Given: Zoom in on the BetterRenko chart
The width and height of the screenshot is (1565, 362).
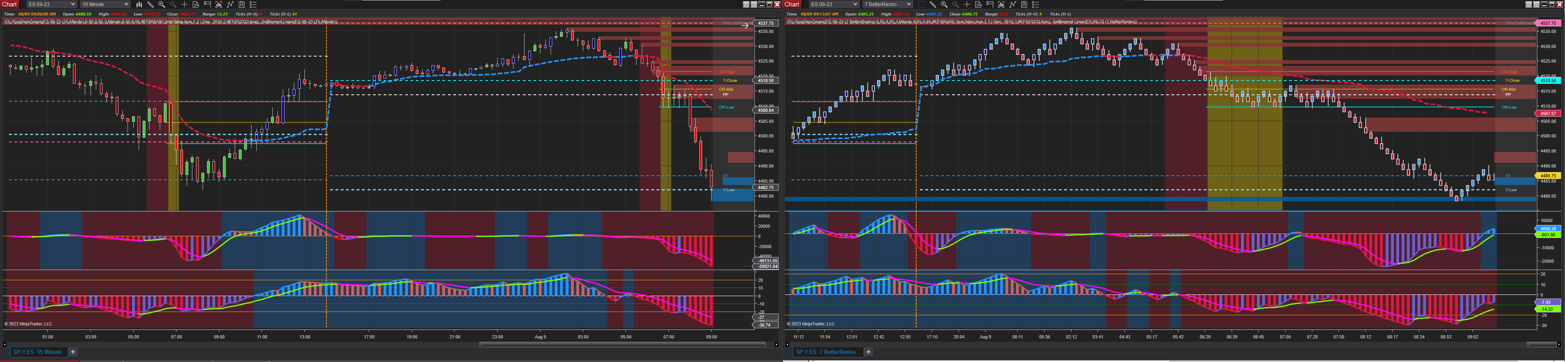Looking at the screenshot, I should coord(944,4).
